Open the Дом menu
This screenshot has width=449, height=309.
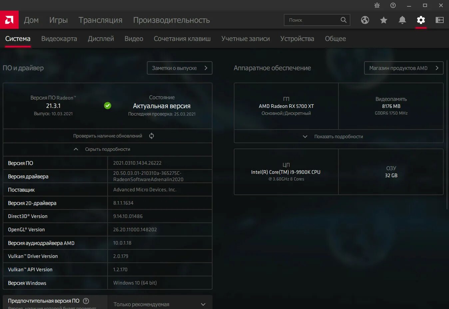click(31, 20)
